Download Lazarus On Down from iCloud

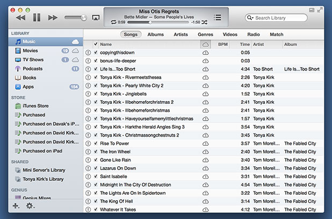205,168
